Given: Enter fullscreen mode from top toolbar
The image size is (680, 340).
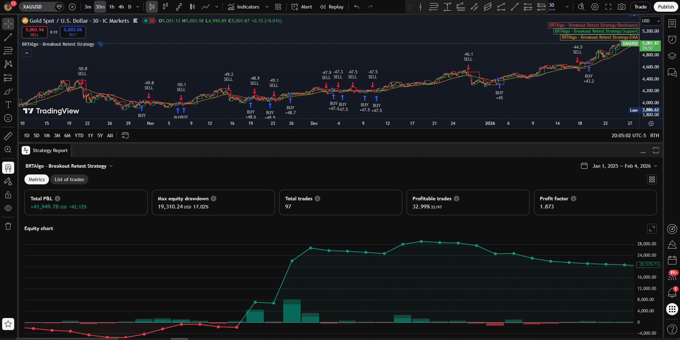Looking at the screenshot, I should [x=608, y=7].
